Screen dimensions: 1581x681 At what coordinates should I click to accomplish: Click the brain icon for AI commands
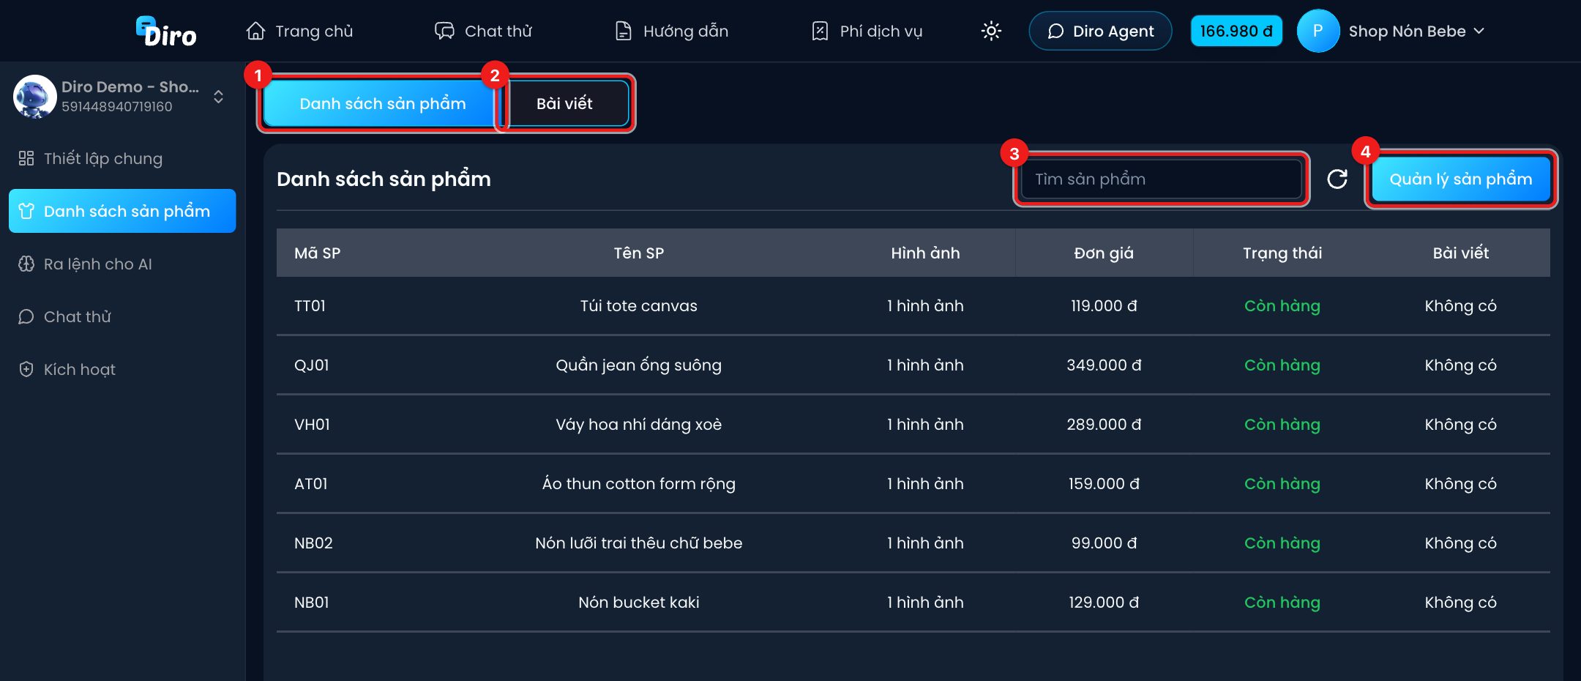[26, 264]
